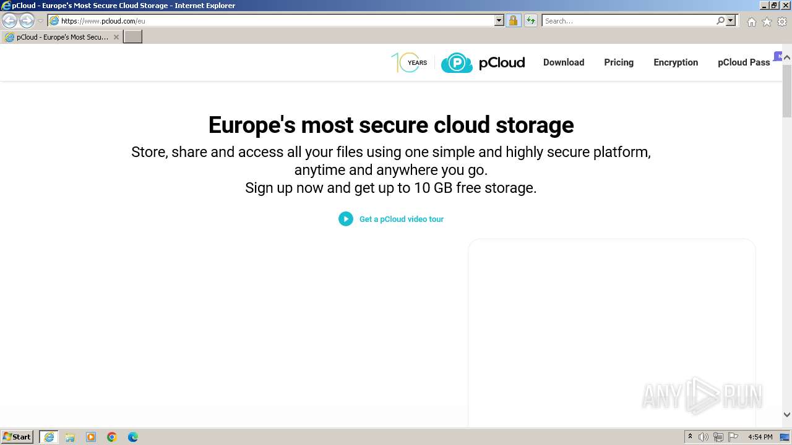The height and width of the screenshot is (445, 792).
Task: Open the Download menu item
Action: click(x=564, y=62)
